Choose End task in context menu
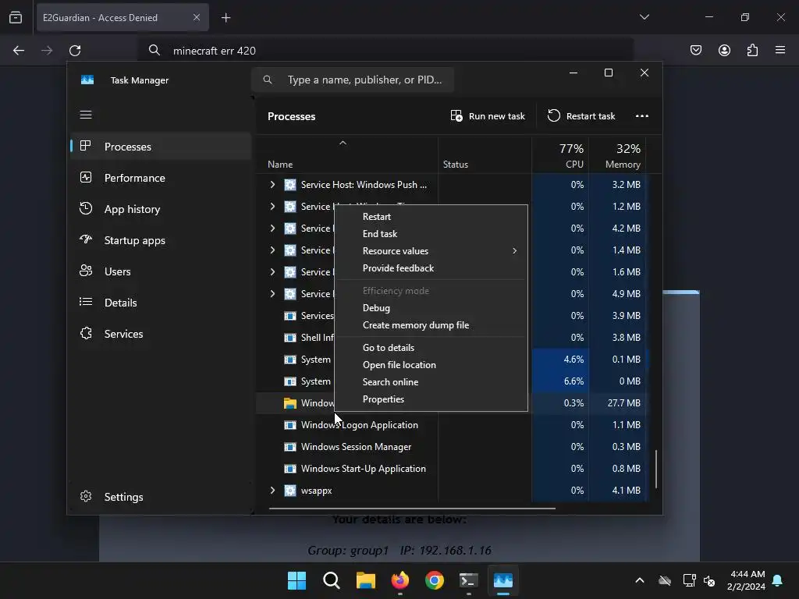 tap(431, 234)
